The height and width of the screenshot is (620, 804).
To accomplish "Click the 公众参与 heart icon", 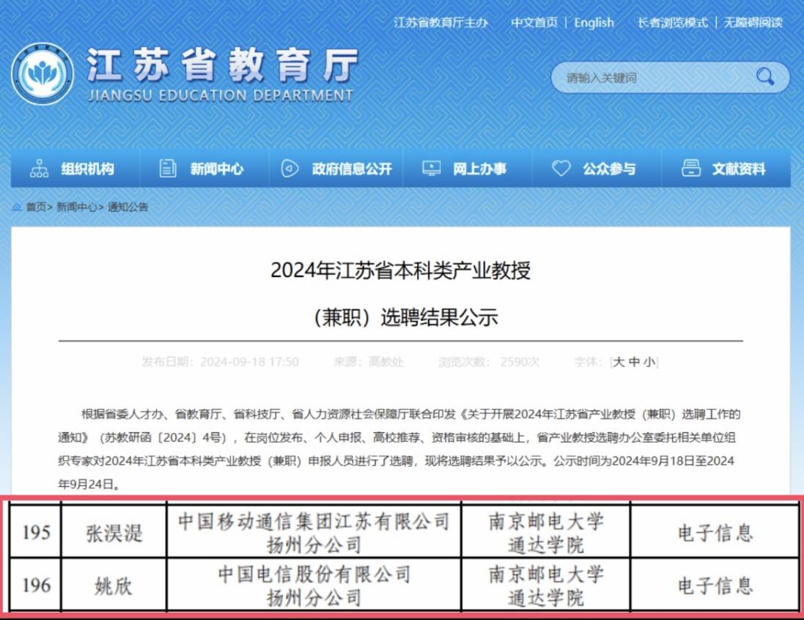I will [561, 169].
